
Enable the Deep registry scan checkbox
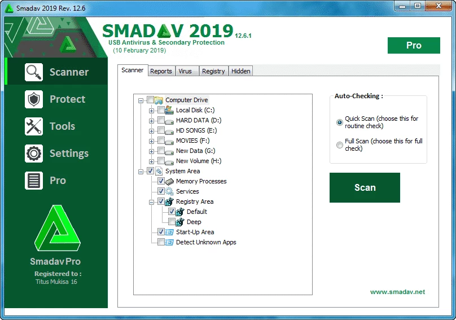tap(172, 222)
